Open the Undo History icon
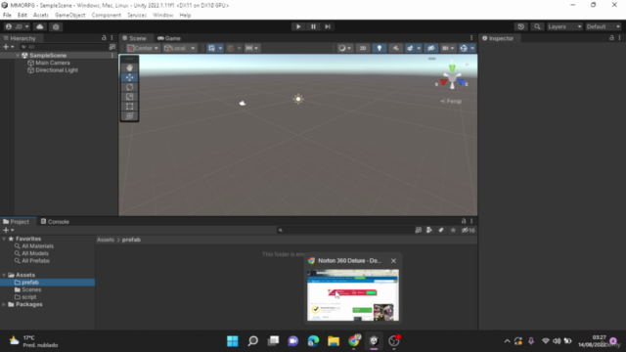This screenshot has width=626, height=352. (521, 26)
